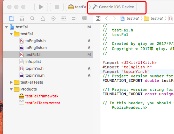Open the Breakpoint navigator tag icon
Image resolution: width=174 pixels, height=134 pixels.
(74, 18)
